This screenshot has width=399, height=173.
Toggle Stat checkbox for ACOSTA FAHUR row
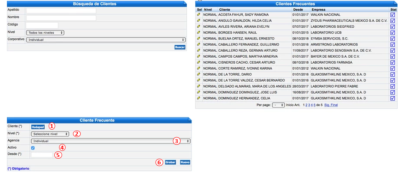tap(392, 15)
